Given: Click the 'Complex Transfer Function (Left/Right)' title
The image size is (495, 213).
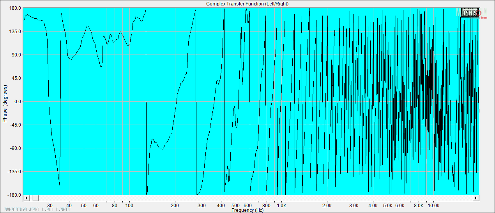Looking at the screenshot, I should 247,4.
